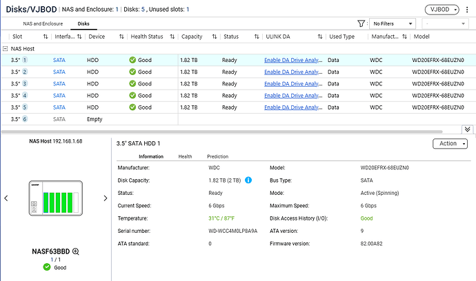
Task: Collapse details panel with double-chevron icon
Action: pyautogui.click(x=467, y=129)
